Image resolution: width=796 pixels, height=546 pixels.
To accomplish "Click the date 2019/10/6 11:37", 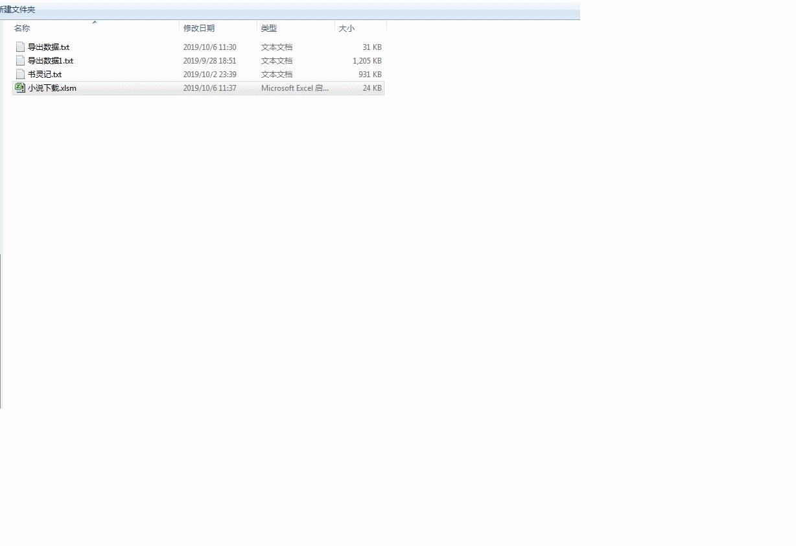I will (209, 88).
